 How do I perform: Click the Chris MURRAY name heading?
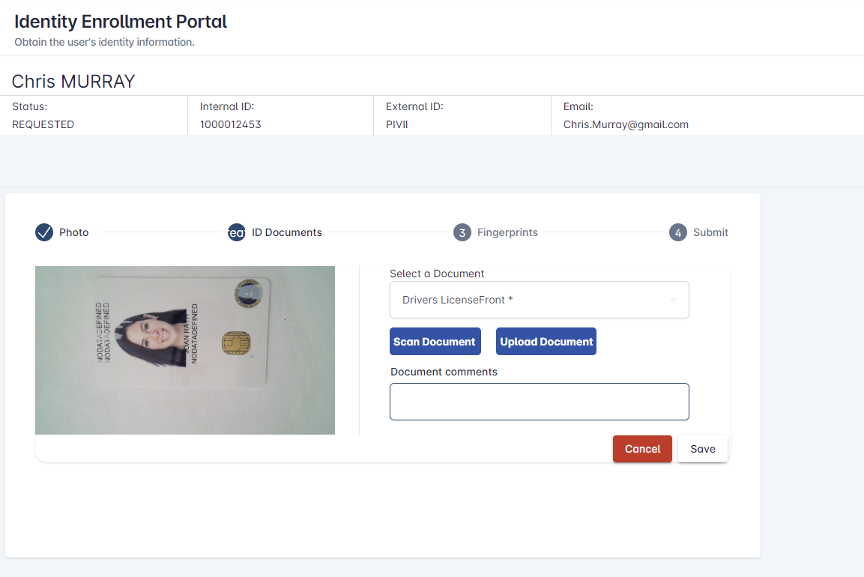click(x=73, y=81)
